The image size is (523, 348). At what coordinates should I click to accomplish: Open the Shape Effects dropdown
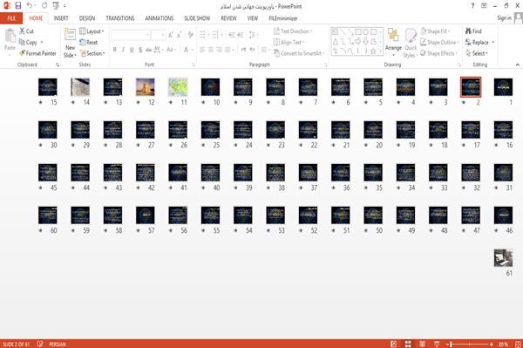439,53
